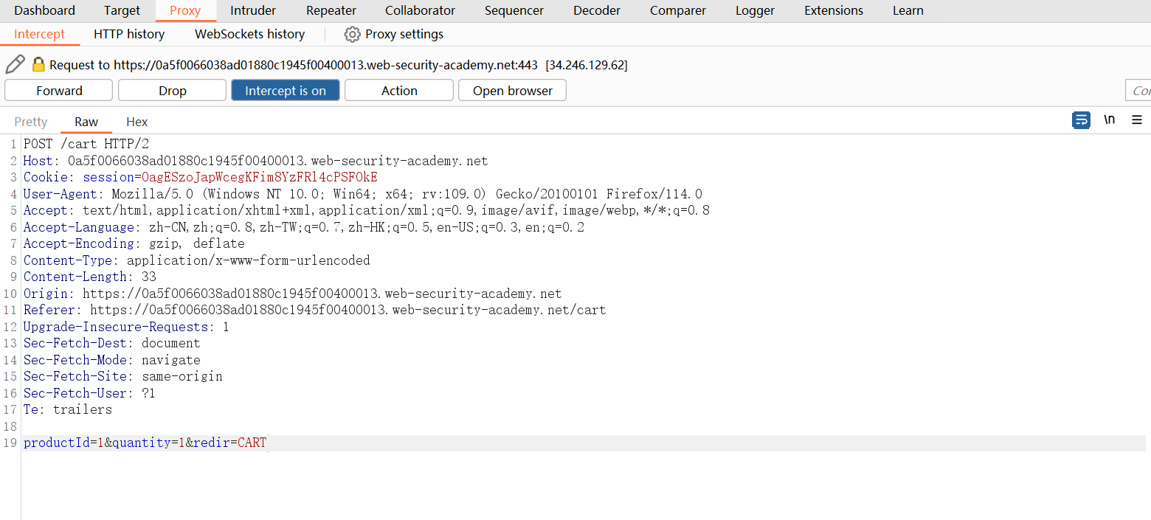Open the editor hamburger menu icon
This screenshot has height=520, width=1151.
tap(1137, 120)
